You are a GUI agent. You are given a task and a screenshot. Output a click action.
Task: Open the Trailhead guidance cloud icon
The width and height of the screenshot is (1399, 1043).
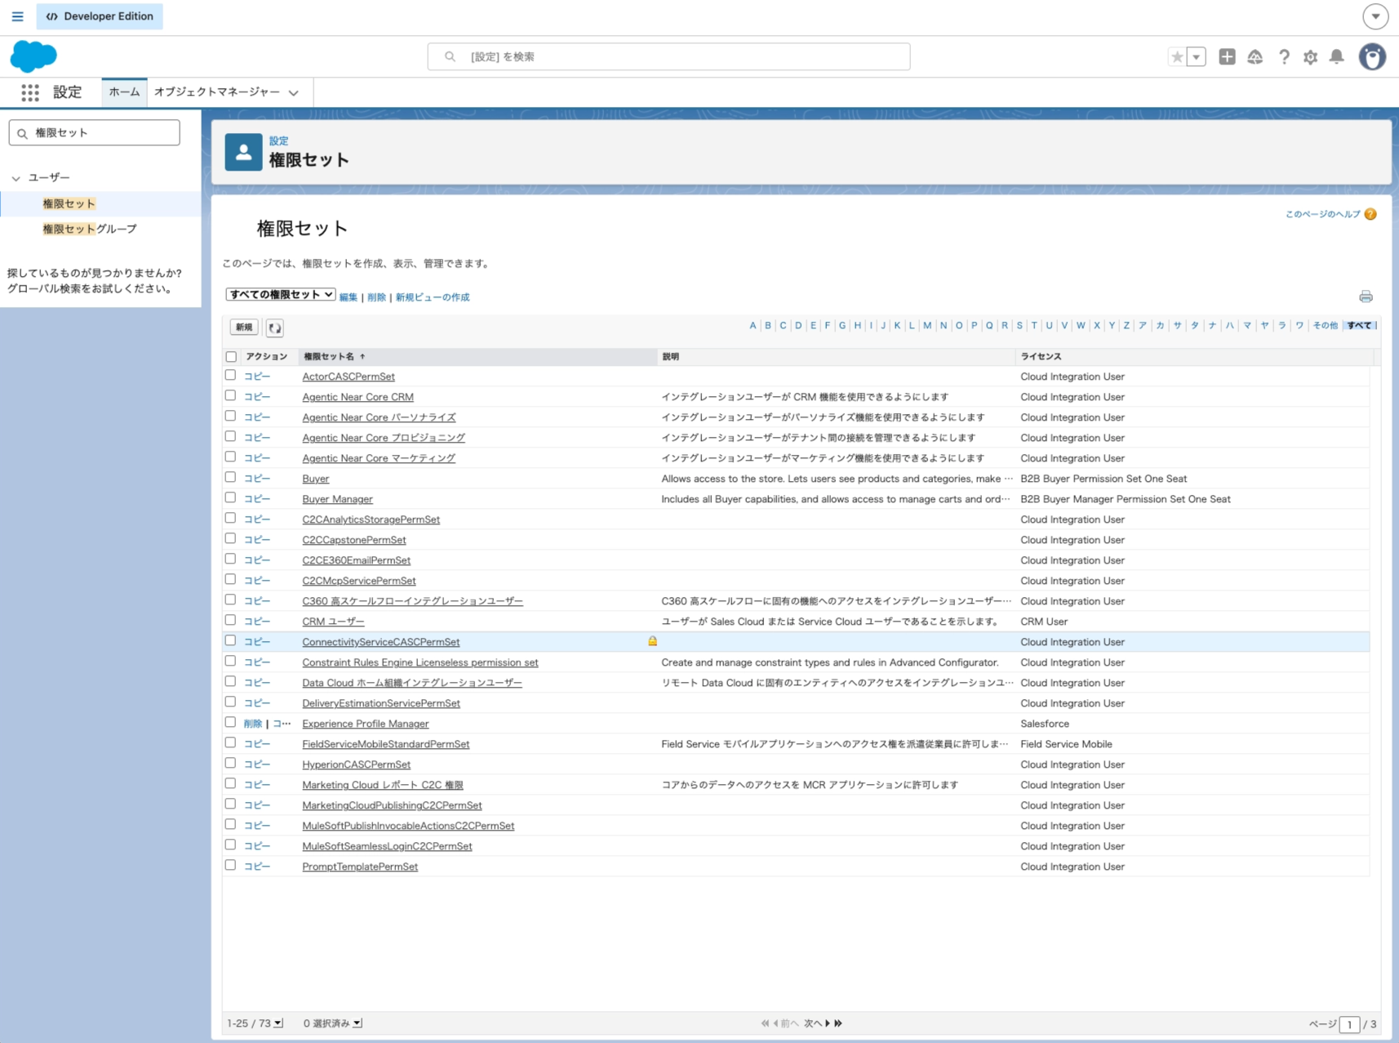pos(1255,56)
